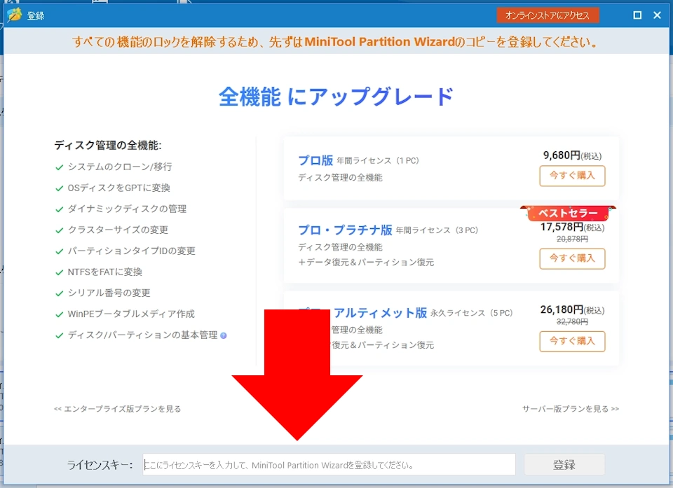673x488 pixels.
Task: Click the アルティメット版 plan title
Action: click(x=380, y=312)
